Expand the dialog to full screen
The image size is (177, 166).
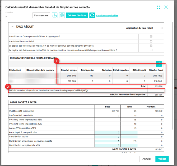click(159, 7)
